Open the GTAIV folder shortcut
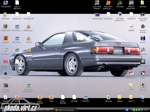150x112 pixels. click(131, 86)
